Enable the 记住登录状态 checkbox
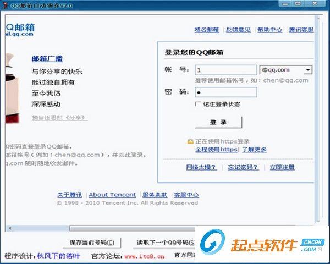Screen dimensions: 330x264 click(197, 104)
